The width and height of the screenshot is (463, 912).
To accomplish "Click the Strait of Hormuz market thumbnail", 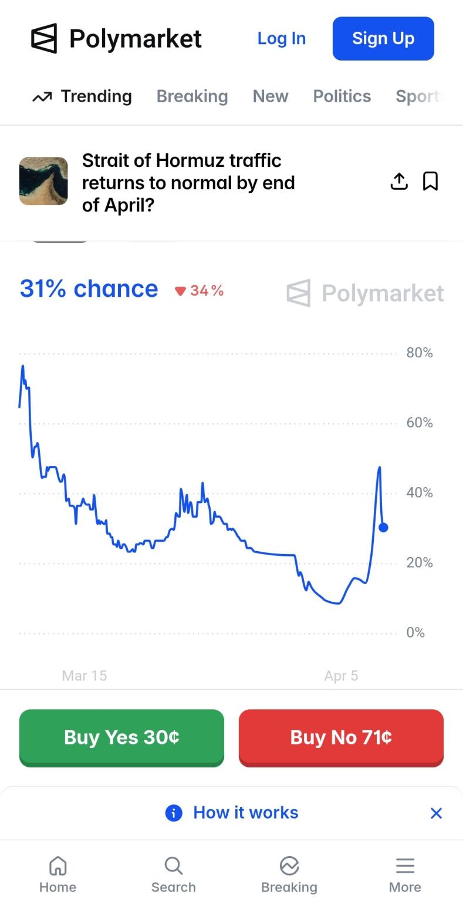I will [x=43, y=181].
